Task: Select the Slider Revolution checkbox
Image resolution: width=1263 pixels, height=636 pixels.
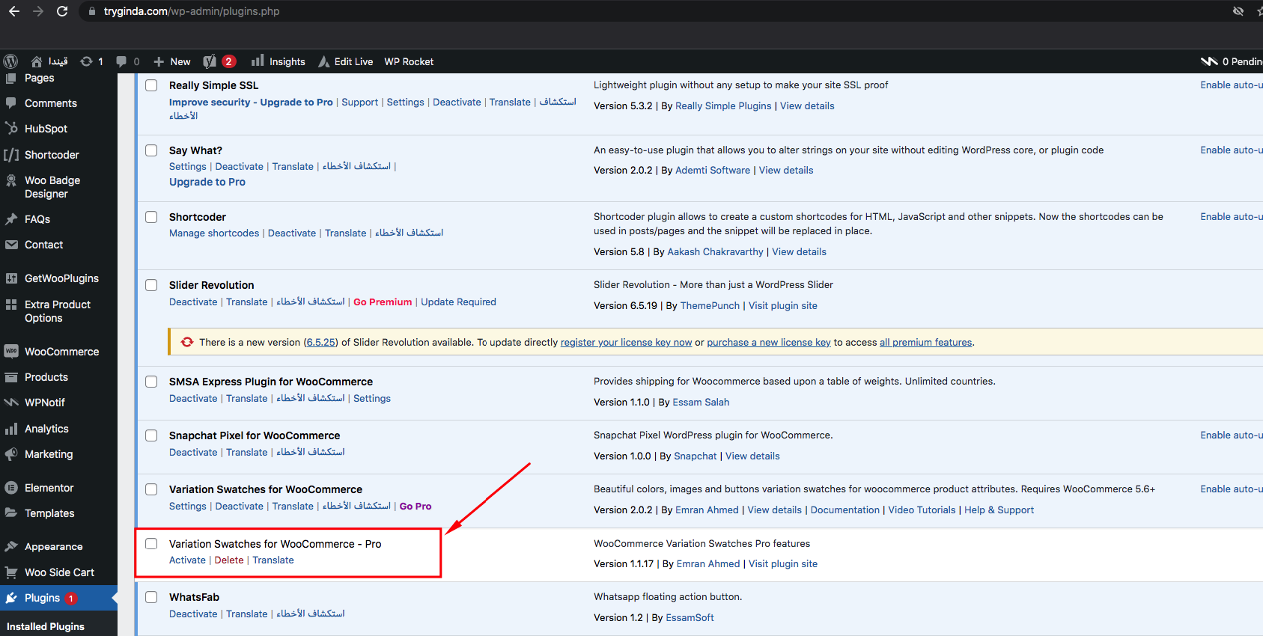Action: click(x=151, y=285)
